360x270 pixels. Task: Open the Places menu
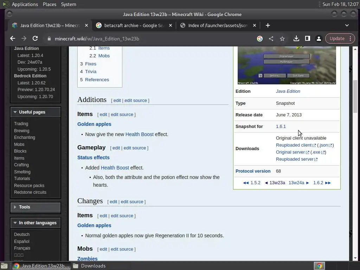coord(50,4)
